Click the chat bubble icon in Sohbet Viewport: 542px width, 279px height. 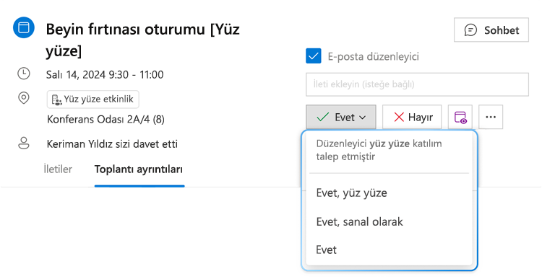pos(470,30)
